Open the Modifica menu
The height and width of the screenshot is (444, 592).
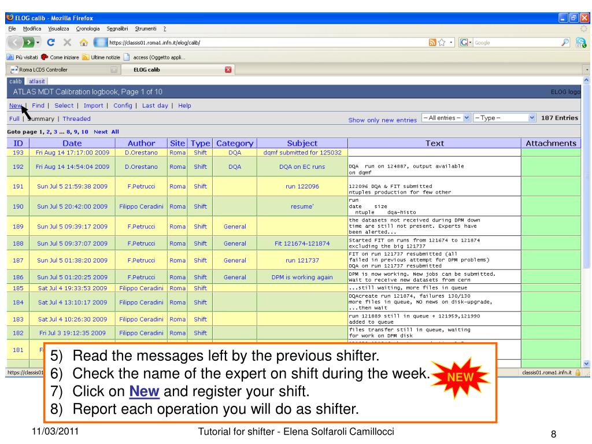pyautogui.click(x=32, y=29)
